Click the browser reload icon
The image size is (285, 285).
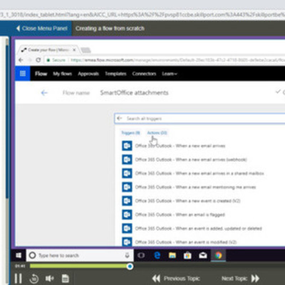click(38, 60)
